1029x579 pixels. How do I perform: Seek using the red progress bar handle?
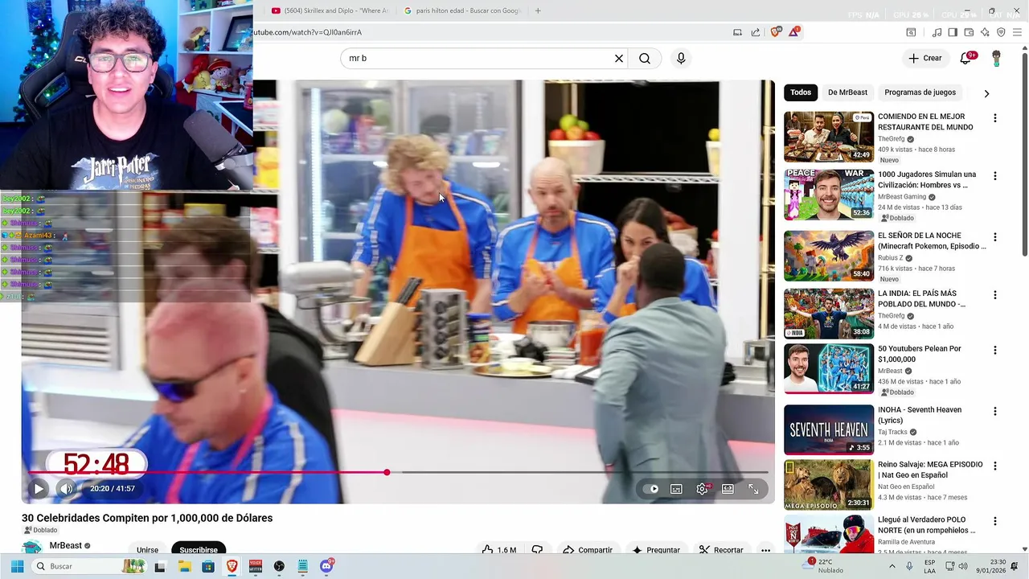(387, 472)
